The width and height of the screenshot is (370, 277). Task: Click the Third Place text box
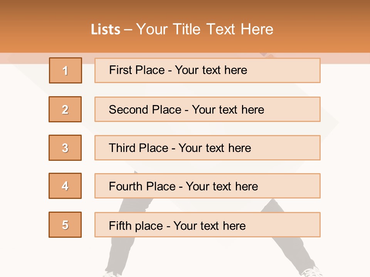[x=207, y=148]
